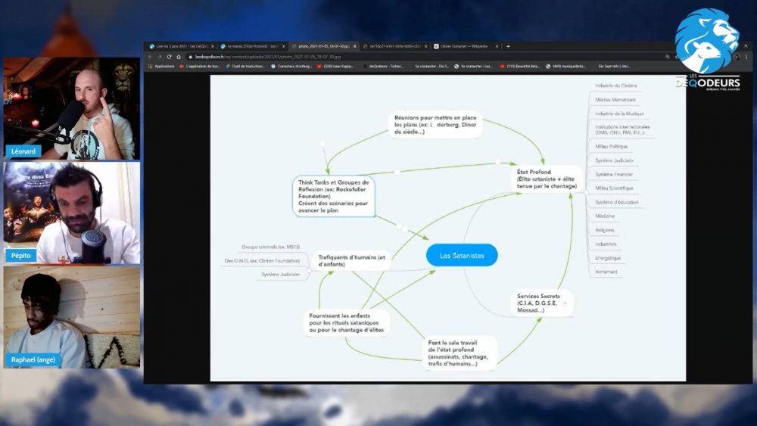This screenshot has width=757, height=426.
Task: Open '(119) Beautiful Rela...' bookmark
Action: click(520, 66)
